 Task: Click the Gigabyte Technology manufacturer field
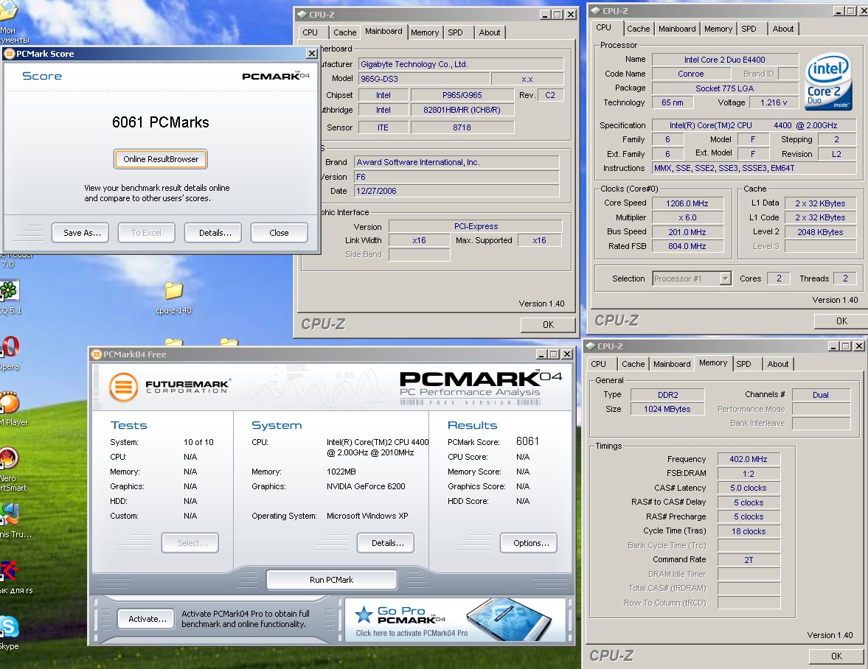click(461, 64)
